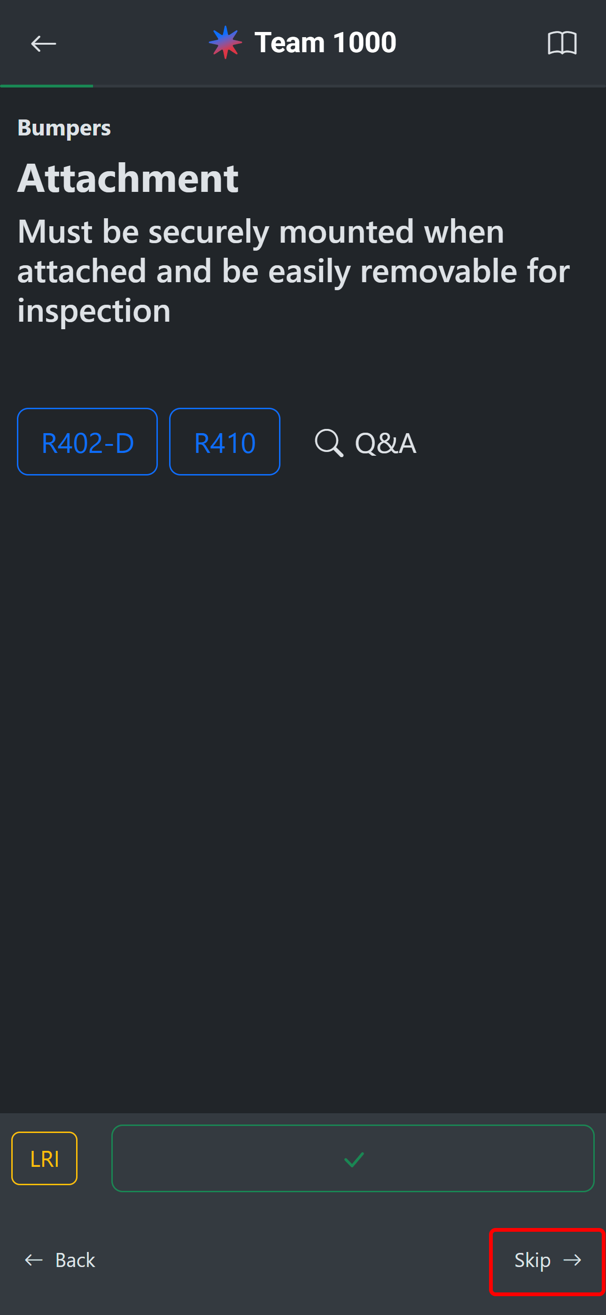The width and height of the screenshot is (606, 1315).
Task: Flag item with the LRI button
Action: 44,1159
